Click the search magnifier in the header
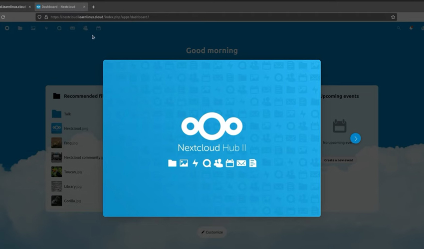Image resolution: width=424 pixels, height=249 pixels. 399,28
